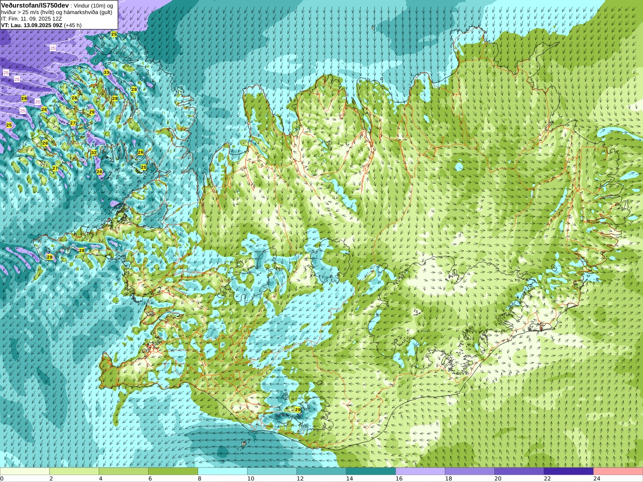Click legend scale tick label "4"
This screenshot has width=643, height=482.
tap(100, 478)
